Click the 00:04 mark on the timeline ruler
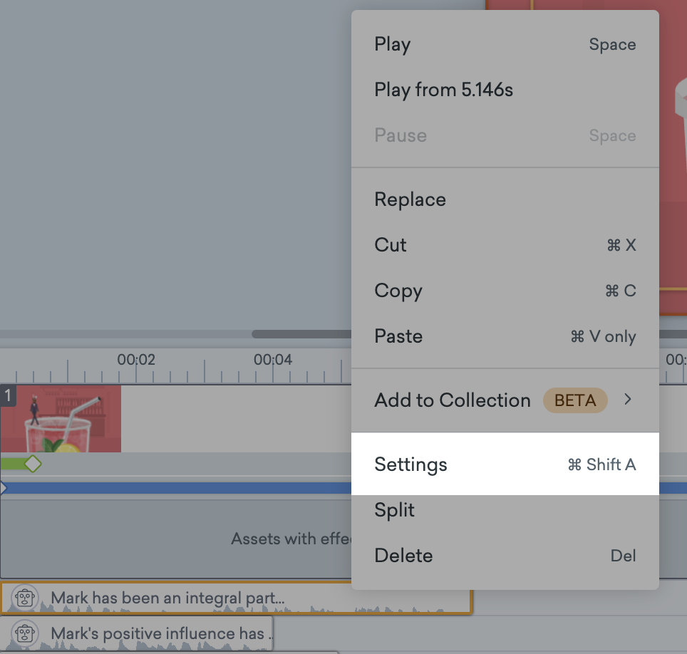This screenshot has width=687, height=654. 272,360
